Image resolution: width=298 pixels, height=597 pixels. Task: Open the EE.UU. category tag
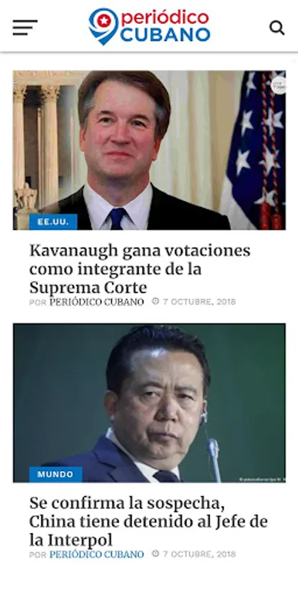tap(53, 222)
